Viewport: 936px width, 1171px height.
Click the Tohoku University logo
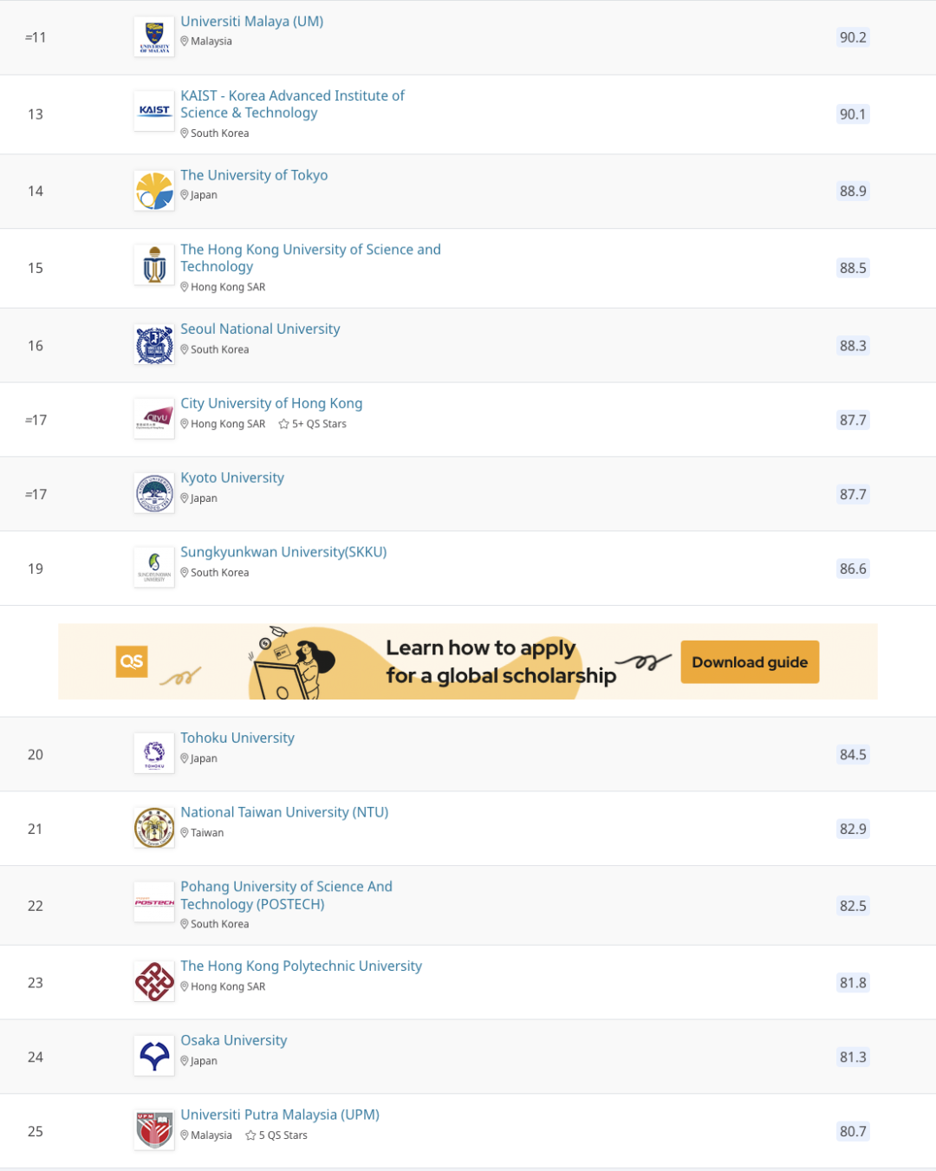(x=154, y=754)
